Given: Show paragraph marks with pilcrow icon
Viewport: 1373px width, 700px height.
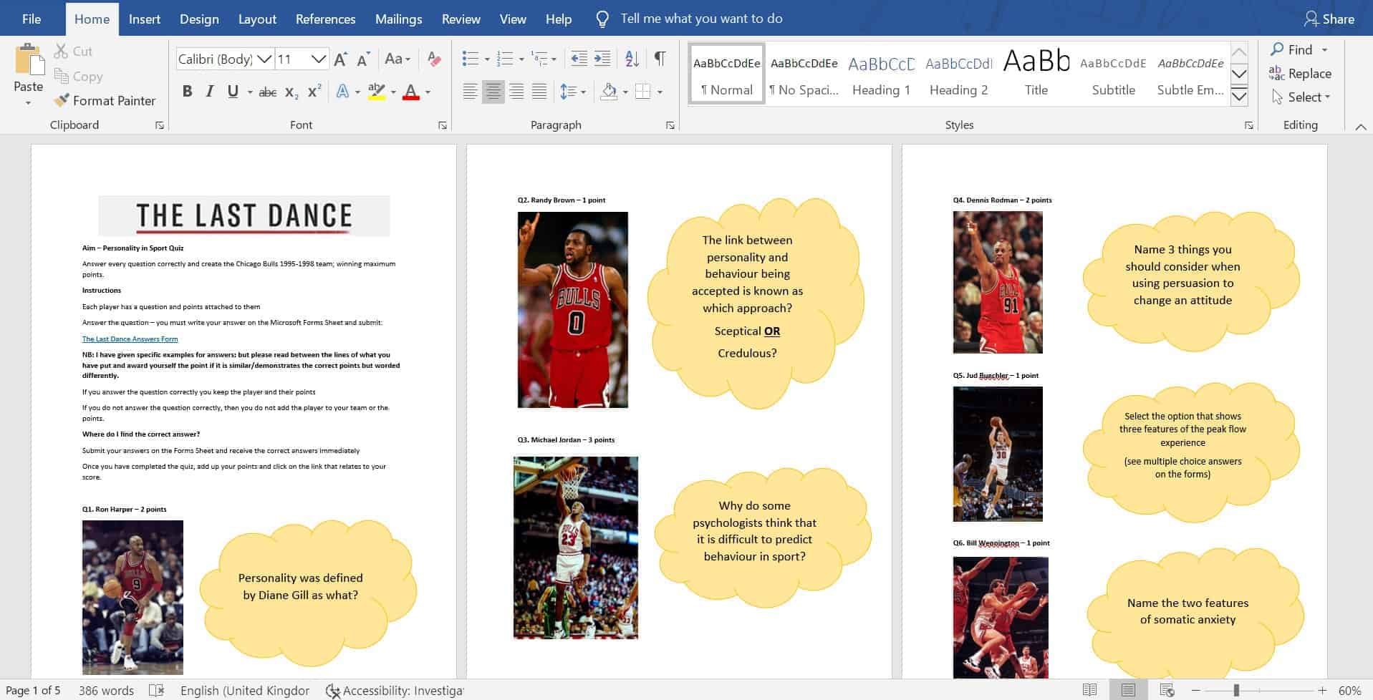Looking at the screenshot, I should pyautogui.click(x=660, y=59).
